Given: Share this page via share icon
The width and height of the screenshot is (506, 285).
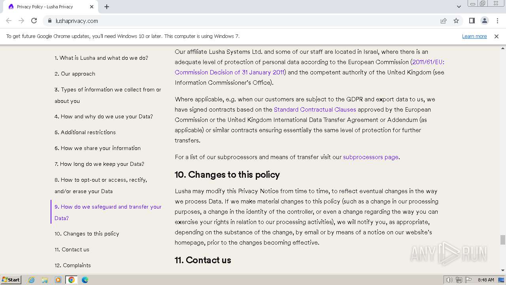Looking at the screenshot, I should click(444, 21).
